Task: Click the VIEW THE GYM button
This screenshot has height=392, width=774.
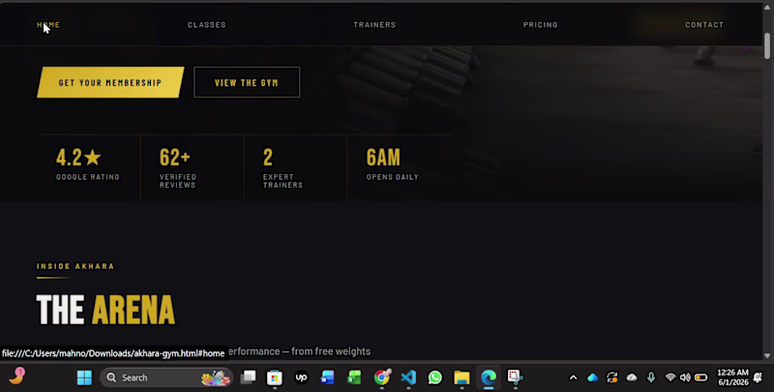Action: [247, 82]
